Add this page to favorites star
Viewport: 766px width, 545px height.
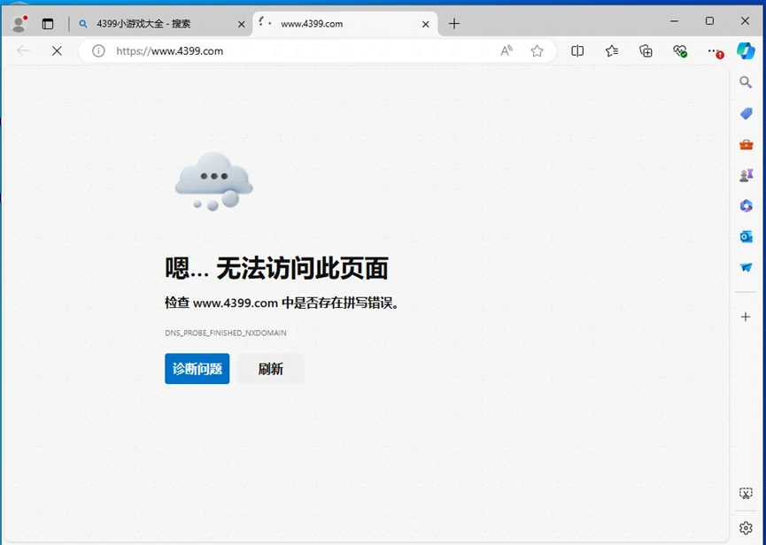537,50
